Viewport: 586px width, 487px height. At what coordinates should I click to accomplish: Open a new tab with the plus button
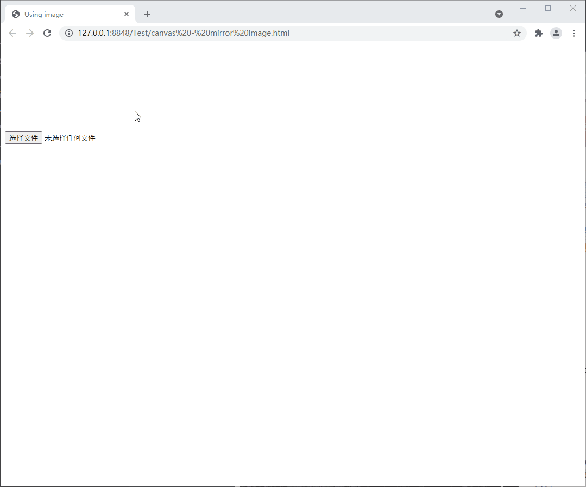pos(147,14)
